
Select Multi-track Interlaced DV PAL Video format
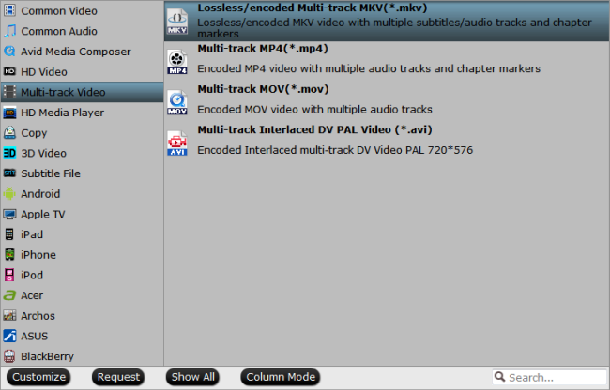point(387,143)
